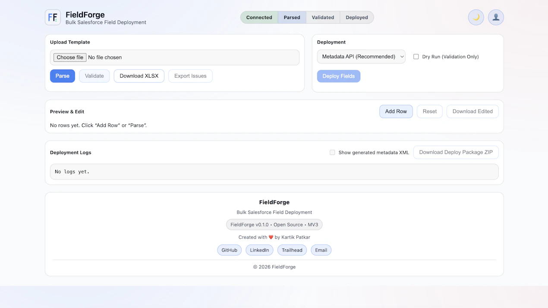Open the Trailhead footer link

tap(292, 250)
